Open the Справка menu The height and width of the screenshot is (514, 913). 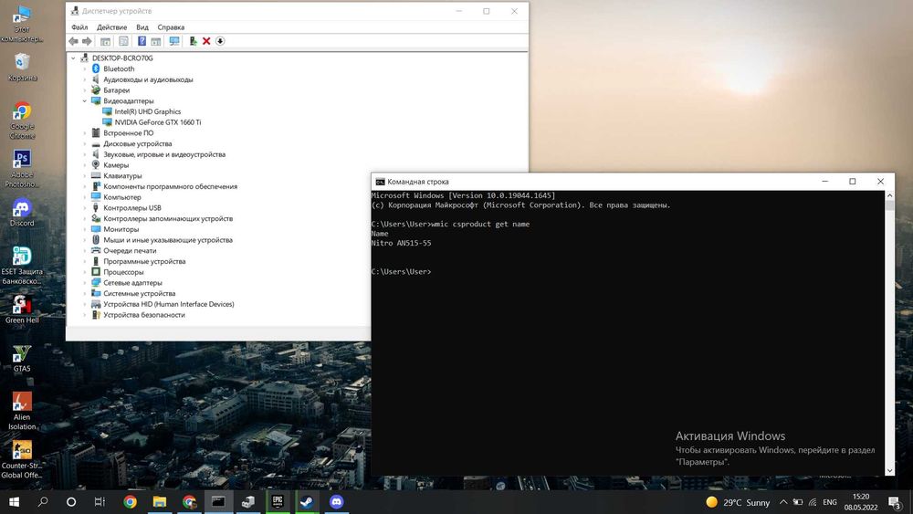[x=171, y=27]
